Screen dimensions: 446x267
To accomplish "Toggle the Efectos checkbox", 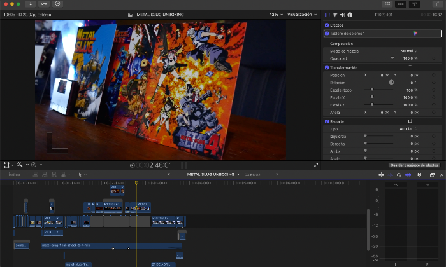I will [327, 25].
